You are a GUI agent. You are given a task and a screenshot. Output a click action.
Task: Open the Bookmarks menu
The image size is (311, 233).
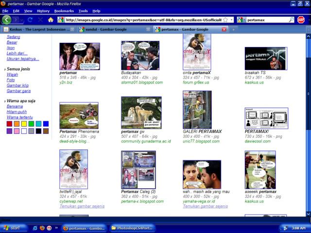[64, 11]
